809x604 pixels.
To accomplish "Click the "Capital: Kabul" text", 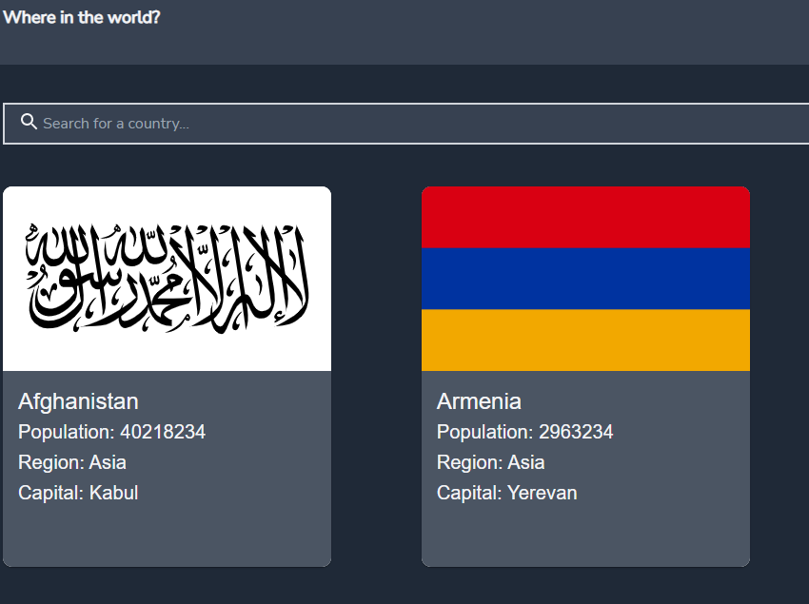I will [78, 493].
